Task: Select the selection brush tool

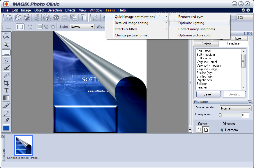Action: pos(6,67)
